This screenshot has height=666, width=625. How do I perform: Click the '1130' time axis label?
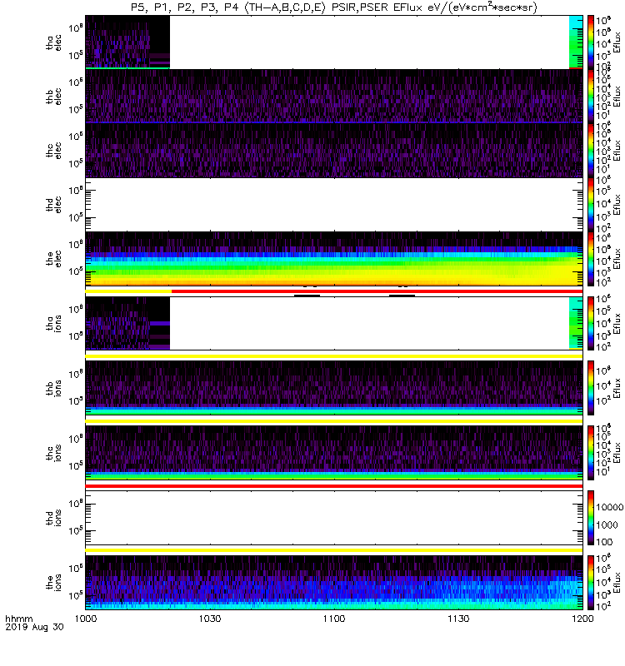point(458,619)
